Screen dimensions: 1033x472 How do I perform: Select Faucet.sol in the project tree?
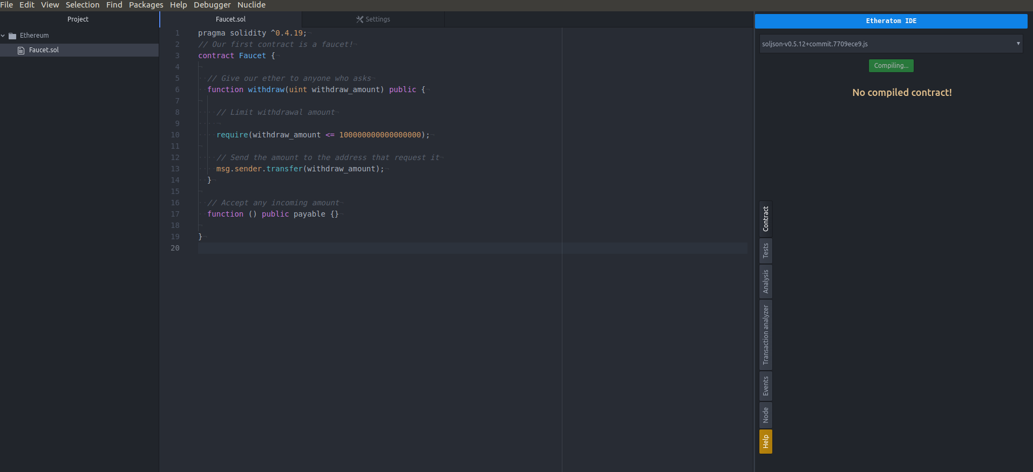79,50
